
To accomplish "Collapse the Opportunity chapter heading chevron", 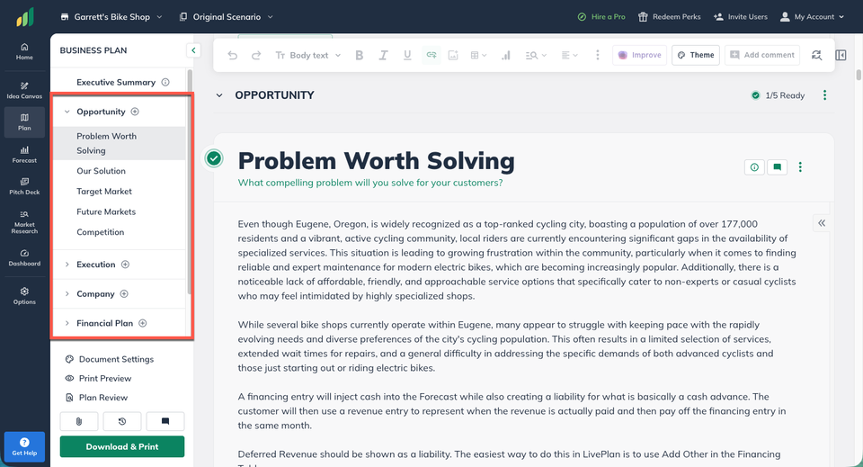I will coord(219,95).
